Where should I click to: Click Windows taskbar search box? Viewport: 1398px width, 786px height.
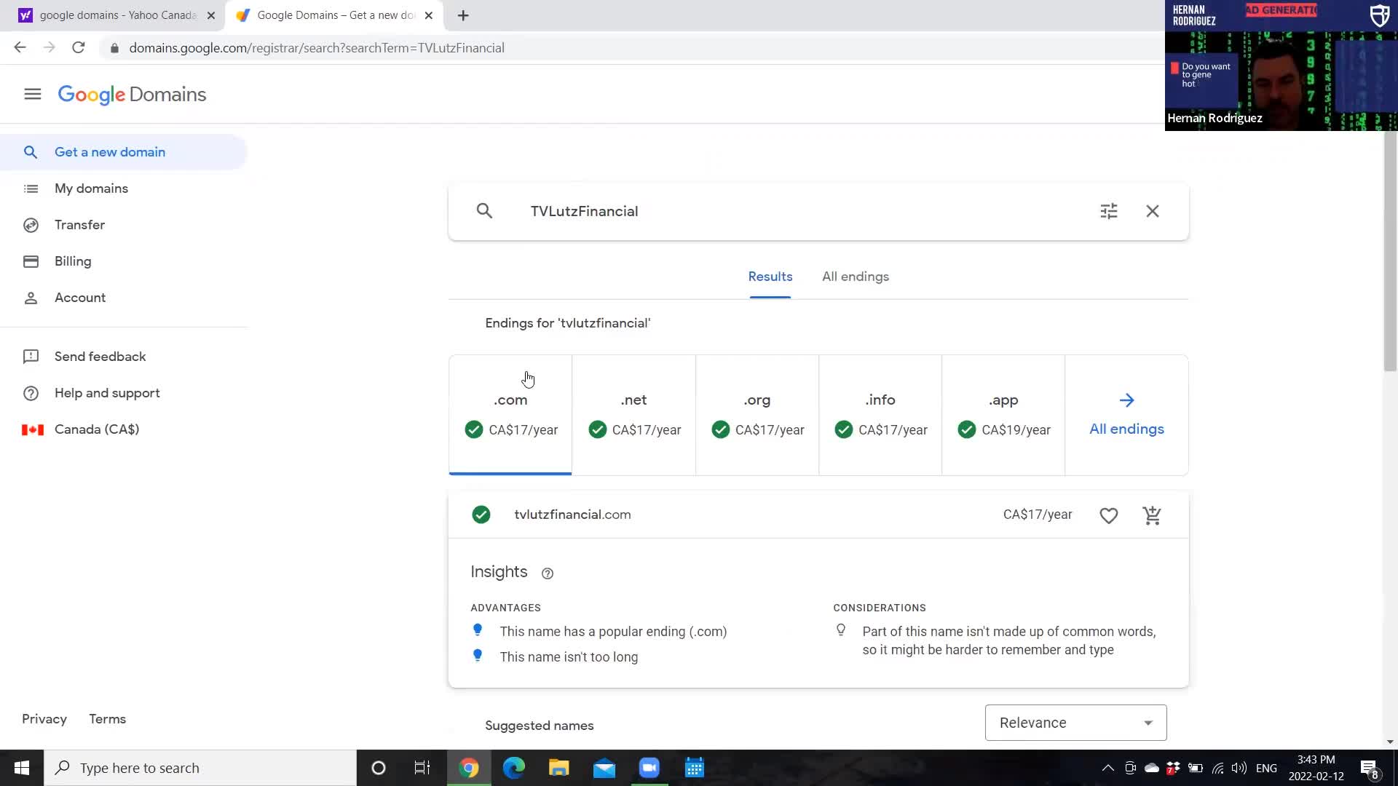coord(200,768)
